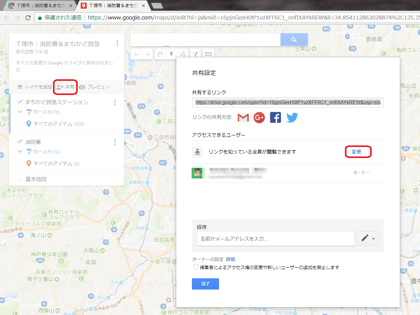Reload the browser page

click(x=28, y=18)
